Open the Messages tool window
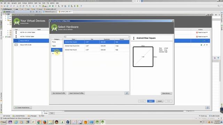Image resolution: width=223 pixels, height=125 pixels. pyautogui.click(x=32, y=116)
